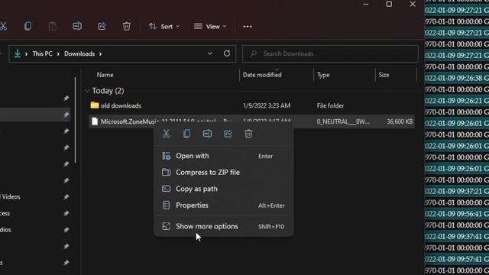
Task: Click the File folder type cell
Action: [x=330, y=105]
